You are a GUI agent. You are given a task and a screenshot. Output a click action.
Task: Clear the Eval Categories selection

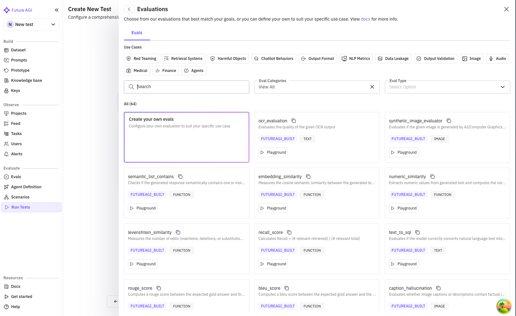[372, 87]
